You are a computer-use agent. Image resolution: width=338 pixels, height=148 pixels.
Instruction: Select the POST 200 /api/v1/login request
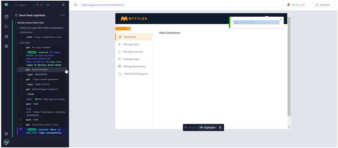point(42,99)
